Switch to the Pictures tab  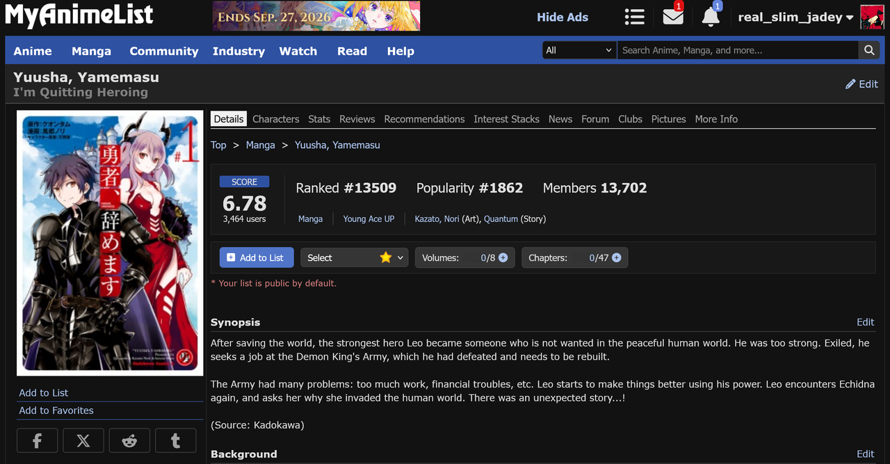click(669, 119)
